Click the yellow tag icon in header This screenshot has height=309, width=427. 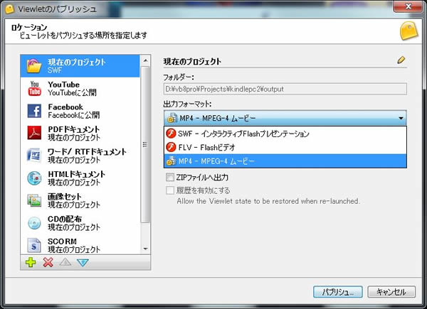tap(408, 31)
